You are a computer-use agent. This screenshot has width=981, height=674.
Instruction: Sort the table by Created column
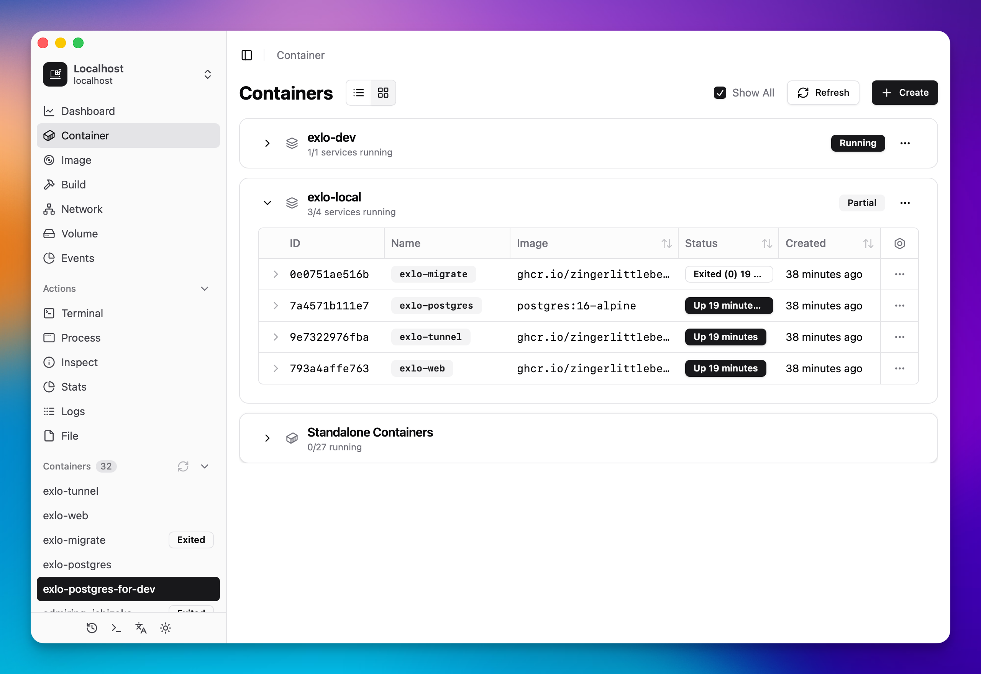coord(869,243)
